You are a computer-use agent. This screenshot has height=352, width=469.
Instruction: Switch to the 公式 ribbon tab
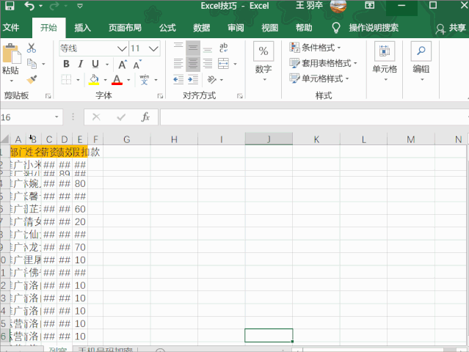click(x=167, y=28)
